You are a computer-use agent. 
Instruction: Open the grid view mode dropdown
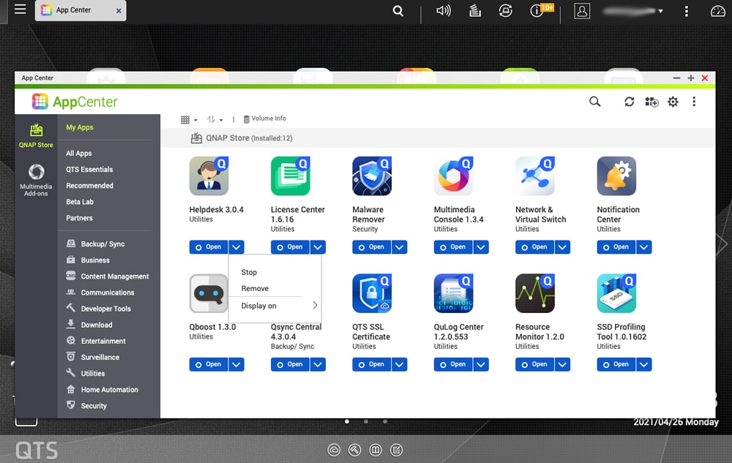[x=189, y=120]
